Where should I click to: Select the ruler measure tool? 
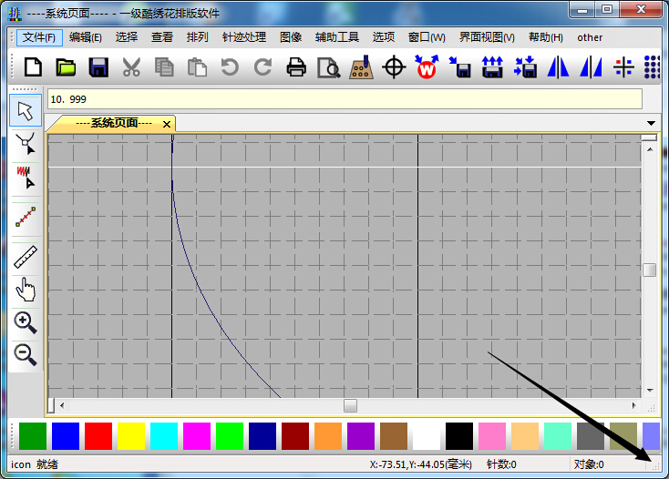(x=26, y=257)
